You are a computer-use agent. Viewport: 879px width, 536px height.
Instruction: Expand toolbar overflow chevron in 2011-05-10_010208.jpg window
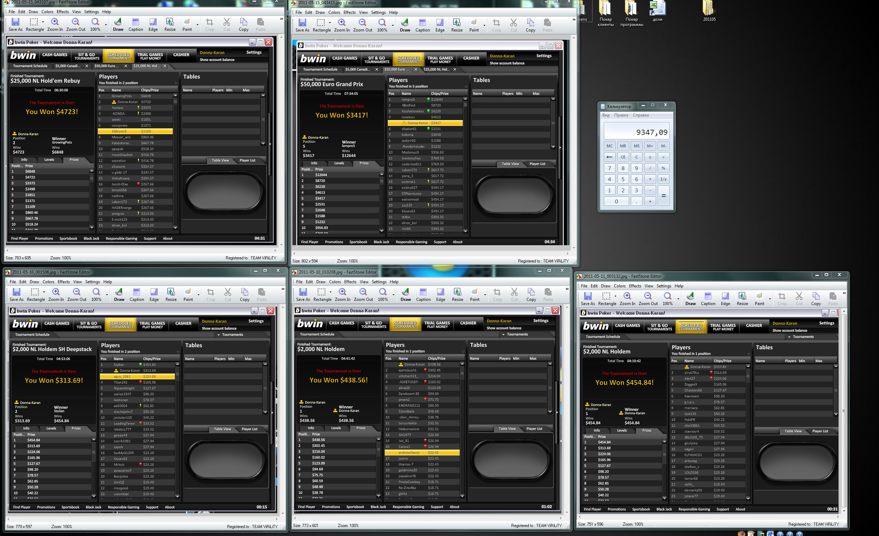coord(567,289)
